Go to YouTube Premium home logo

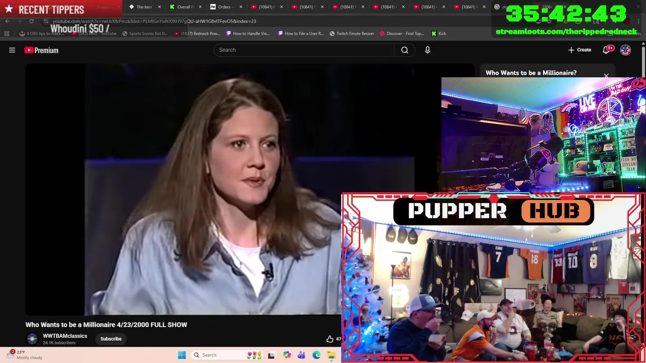click(x=41, y=50)
